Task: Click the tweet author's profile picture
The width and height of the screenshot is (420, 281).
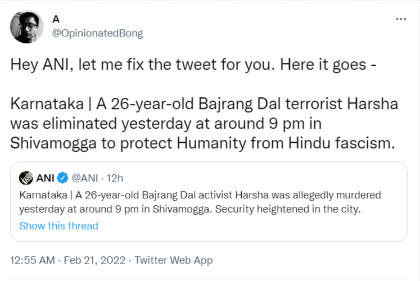Action: (x=26, y=26)
